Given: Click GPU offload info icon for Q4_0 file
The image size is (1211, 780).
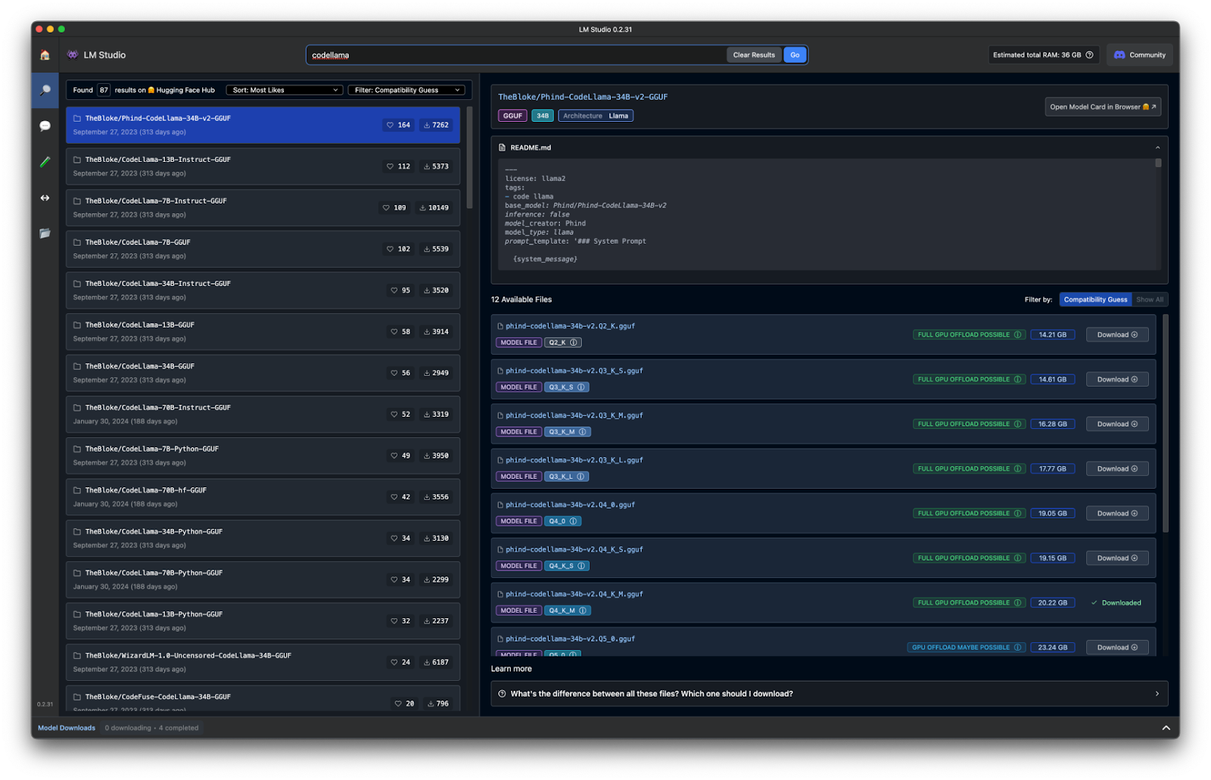Looking at the screenshot, I should [x=1017, y=513].
